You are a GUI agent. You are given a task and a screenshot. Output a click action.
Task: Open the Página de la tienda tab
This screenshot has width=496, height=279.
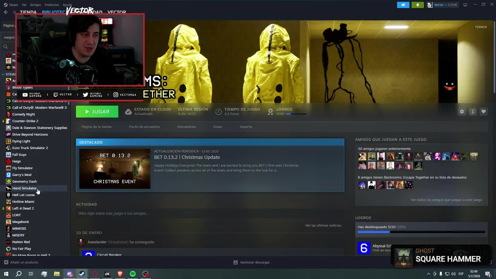point(96,127)
